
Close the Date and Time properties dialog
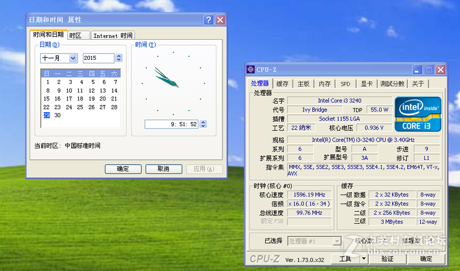click(220, 20)
